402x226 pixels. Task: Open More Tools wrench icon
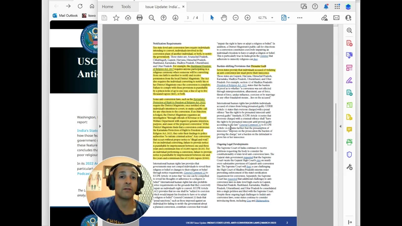coord(349,167)
